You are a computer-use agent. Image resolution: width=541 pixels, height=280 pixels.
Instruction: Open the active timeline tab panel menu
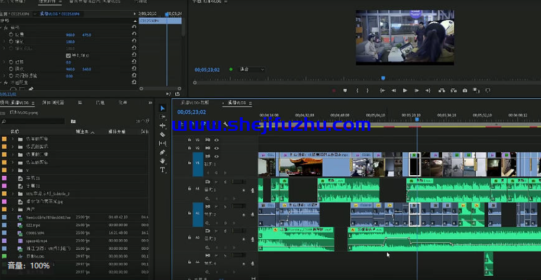pos(250,103)
